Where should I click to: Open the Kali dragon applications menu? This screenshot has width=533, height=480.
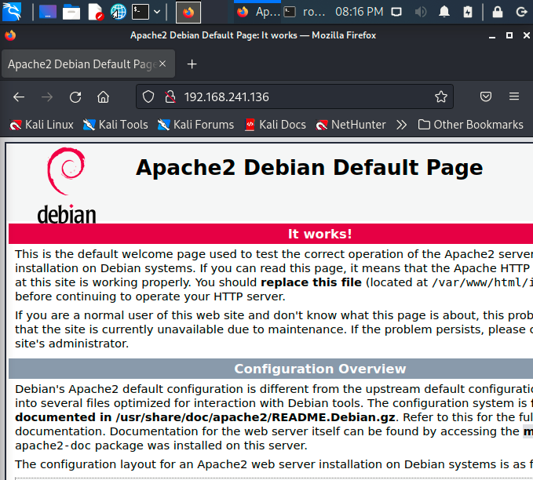pos(12,12)
